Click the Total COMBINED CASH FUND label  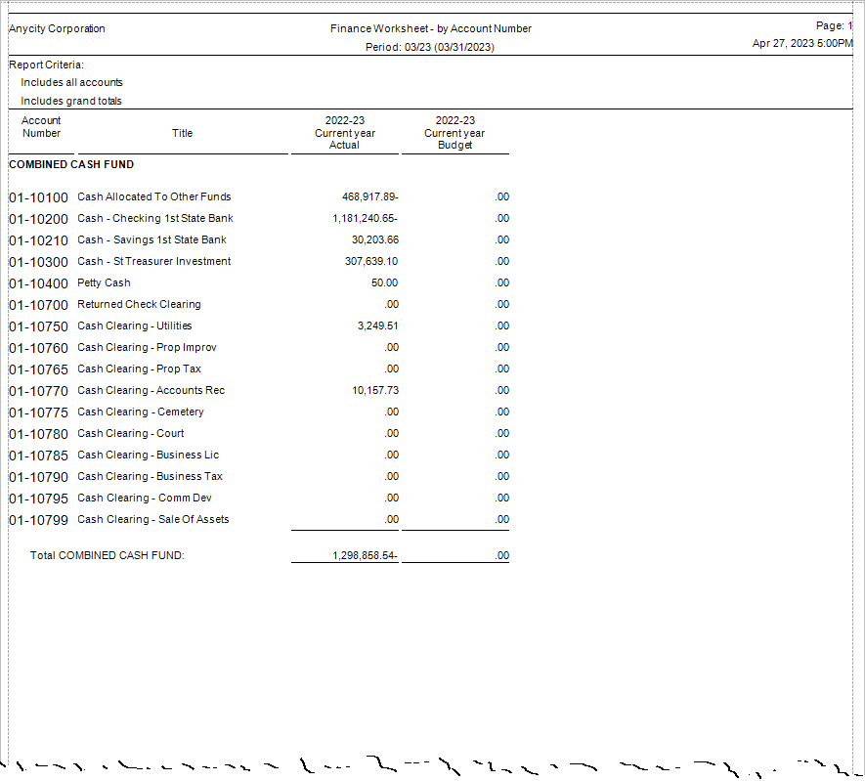pyautogui.click(x=107, y=555)
